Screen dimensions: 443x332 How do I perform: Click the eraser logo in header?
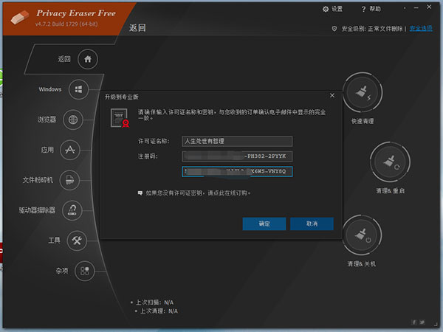click(20, 17)
